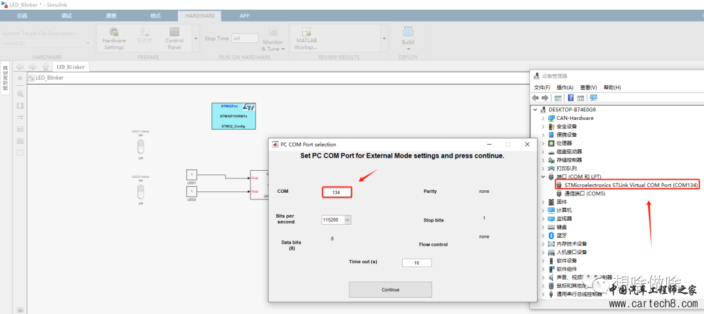Viewport: 704px width, 314px height.
Task: Select the HARDWARE ribbon tab
Action: coord(200,16)
